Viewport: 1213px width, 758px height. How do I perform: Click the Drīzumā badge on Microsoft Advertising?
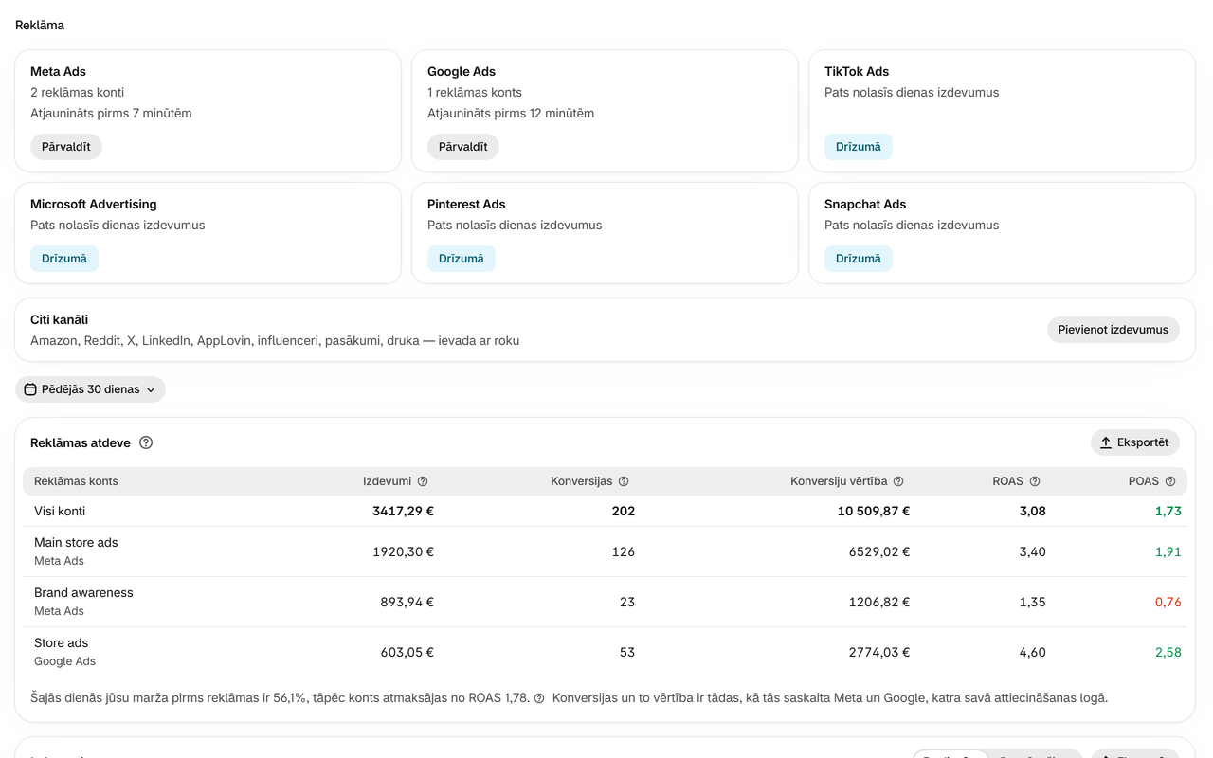tap(64, 259)
